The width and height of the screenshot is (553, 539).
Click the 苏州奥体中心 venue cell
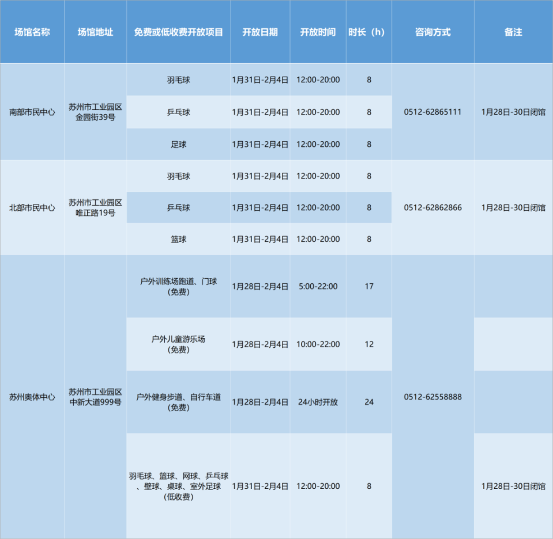(x=32, y=397)
